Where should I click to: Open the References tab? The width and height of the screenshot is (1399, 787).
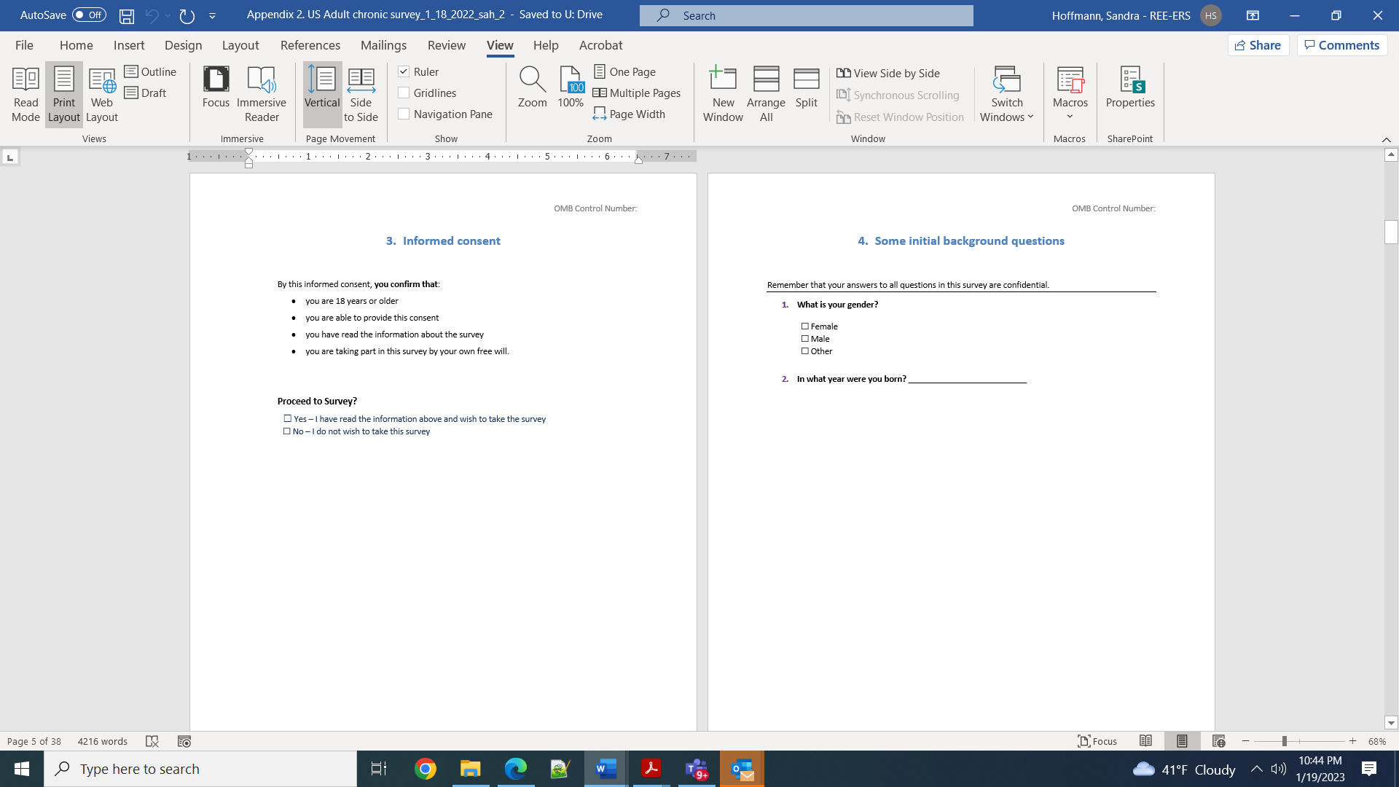click(310, 45)
